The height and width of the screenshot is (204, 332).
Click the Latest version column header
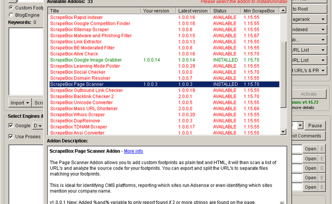click(193, 10)
